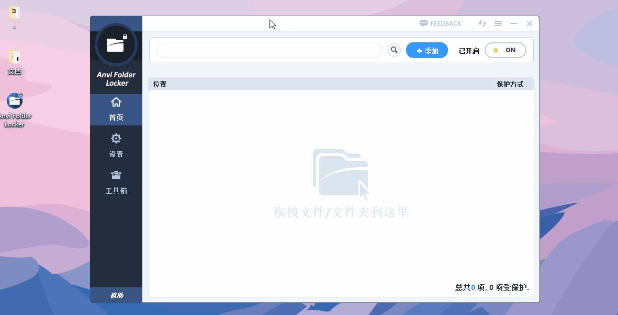Minimize the Anvi Folder Locker window

click(513, 24)
